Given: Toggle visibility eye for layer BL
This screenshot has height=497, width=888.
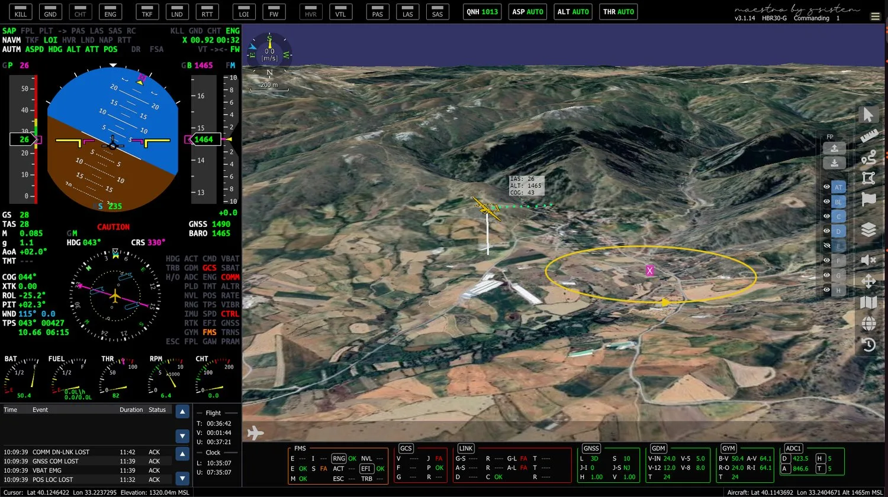Looking at the screenshot, I should (826, 202).
